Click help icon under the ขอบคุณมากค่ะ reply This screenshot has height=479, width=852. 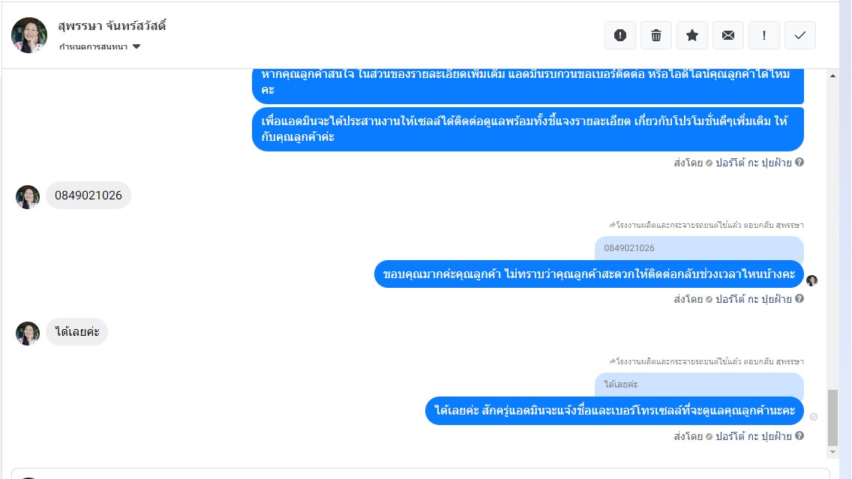point(799,298)
